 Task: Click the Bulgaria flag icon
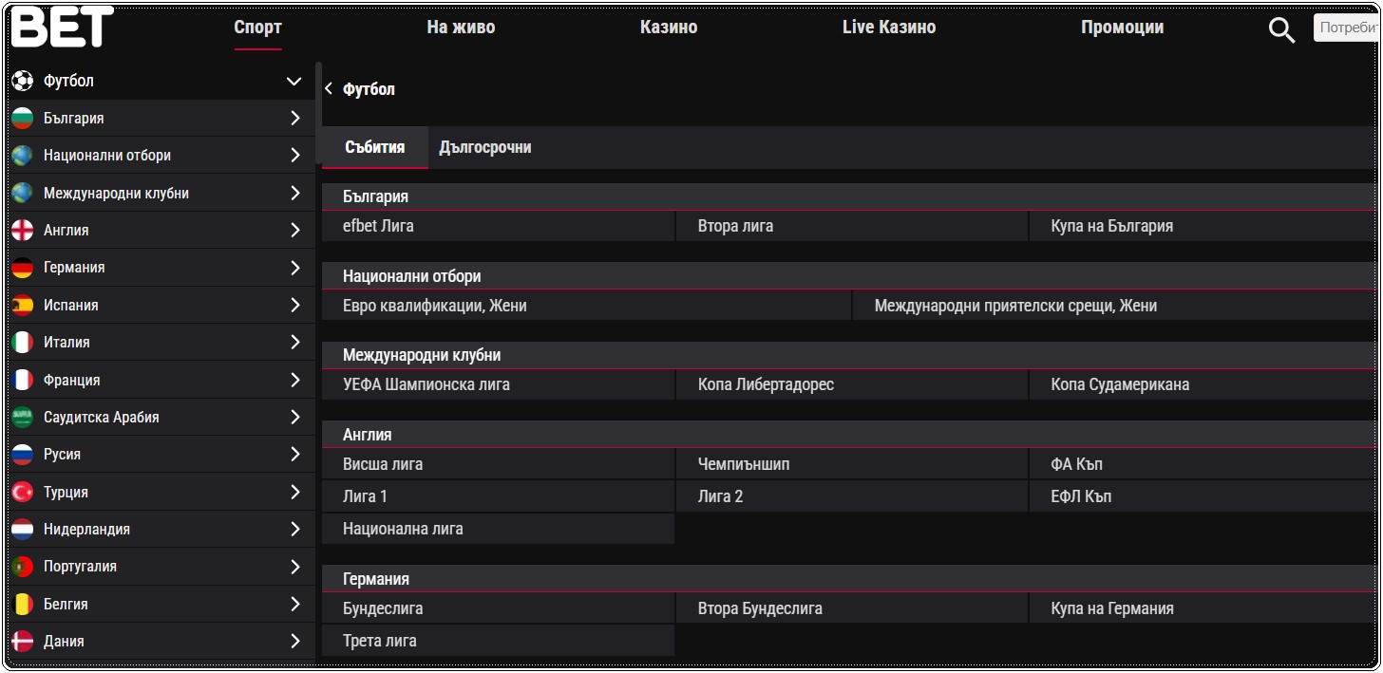pos(23,119)
